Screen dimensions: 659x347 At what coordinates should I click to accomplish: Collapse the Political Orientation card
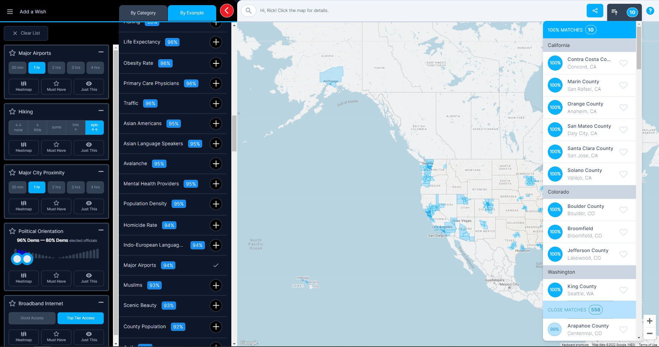click(101, 230)
